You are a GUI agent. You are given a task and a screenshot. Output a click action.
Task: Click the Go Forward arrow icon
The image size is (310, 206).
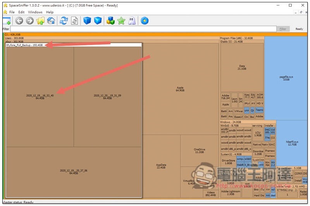click(30, 21)
